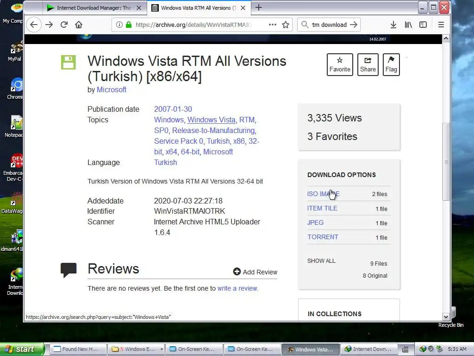Open the Firefox hamburger menu
Screen dimensions: 474x356
pyautogui.click(x=441, y=25)
